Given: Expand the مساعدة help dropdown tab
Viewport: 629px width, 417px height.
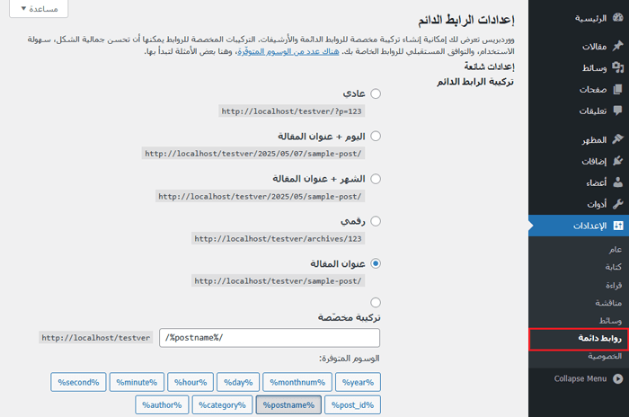Looking at the screenshot, I should [39, 8].
